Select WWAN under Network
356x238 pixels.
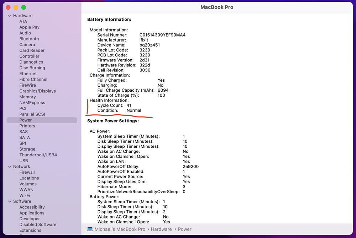click(26, 190)
